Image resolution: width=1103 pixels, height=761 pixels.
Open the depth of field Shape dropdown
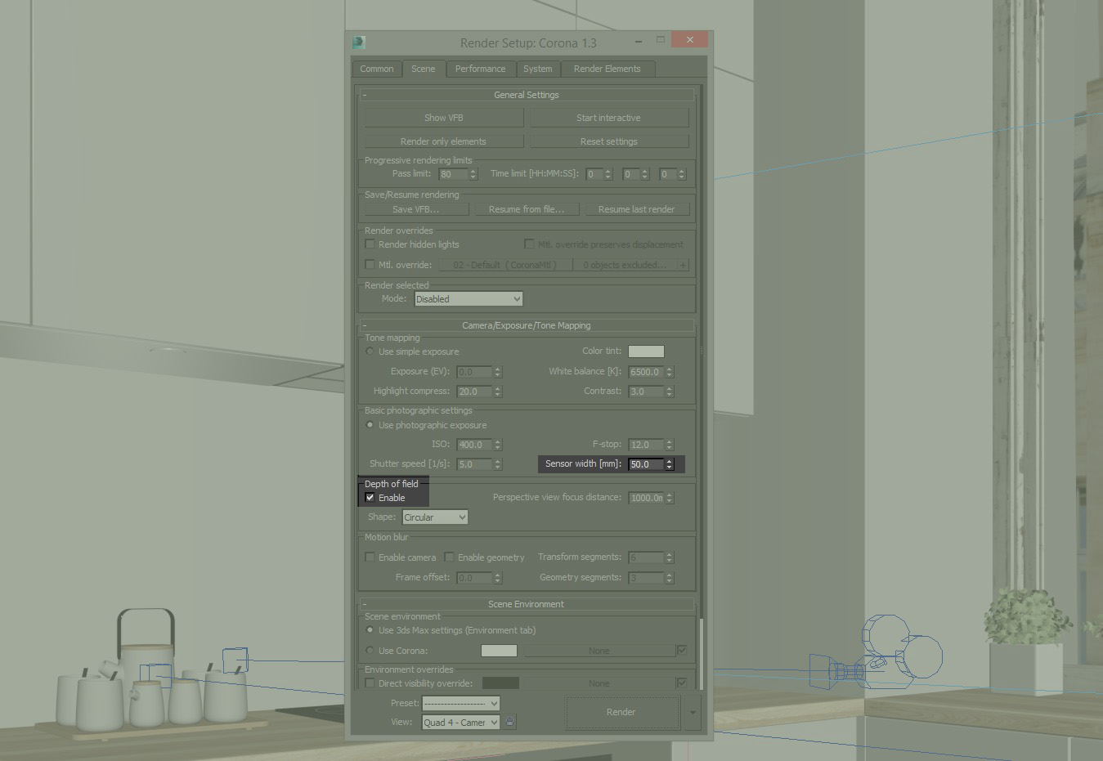[x=435, y=517]
